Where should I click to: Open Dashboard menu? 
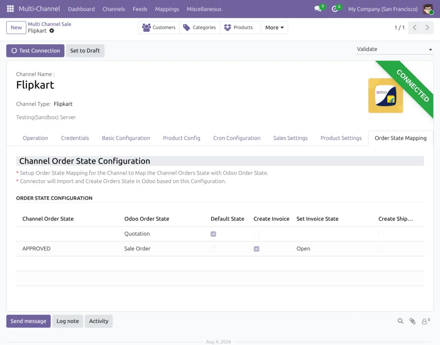[x=81, y=9]
